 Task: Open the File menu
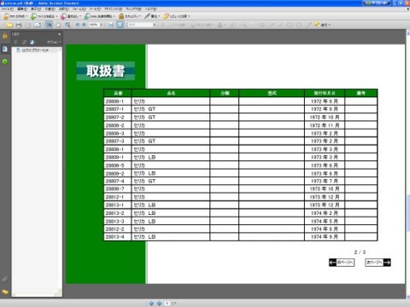[x=7, y=9]
